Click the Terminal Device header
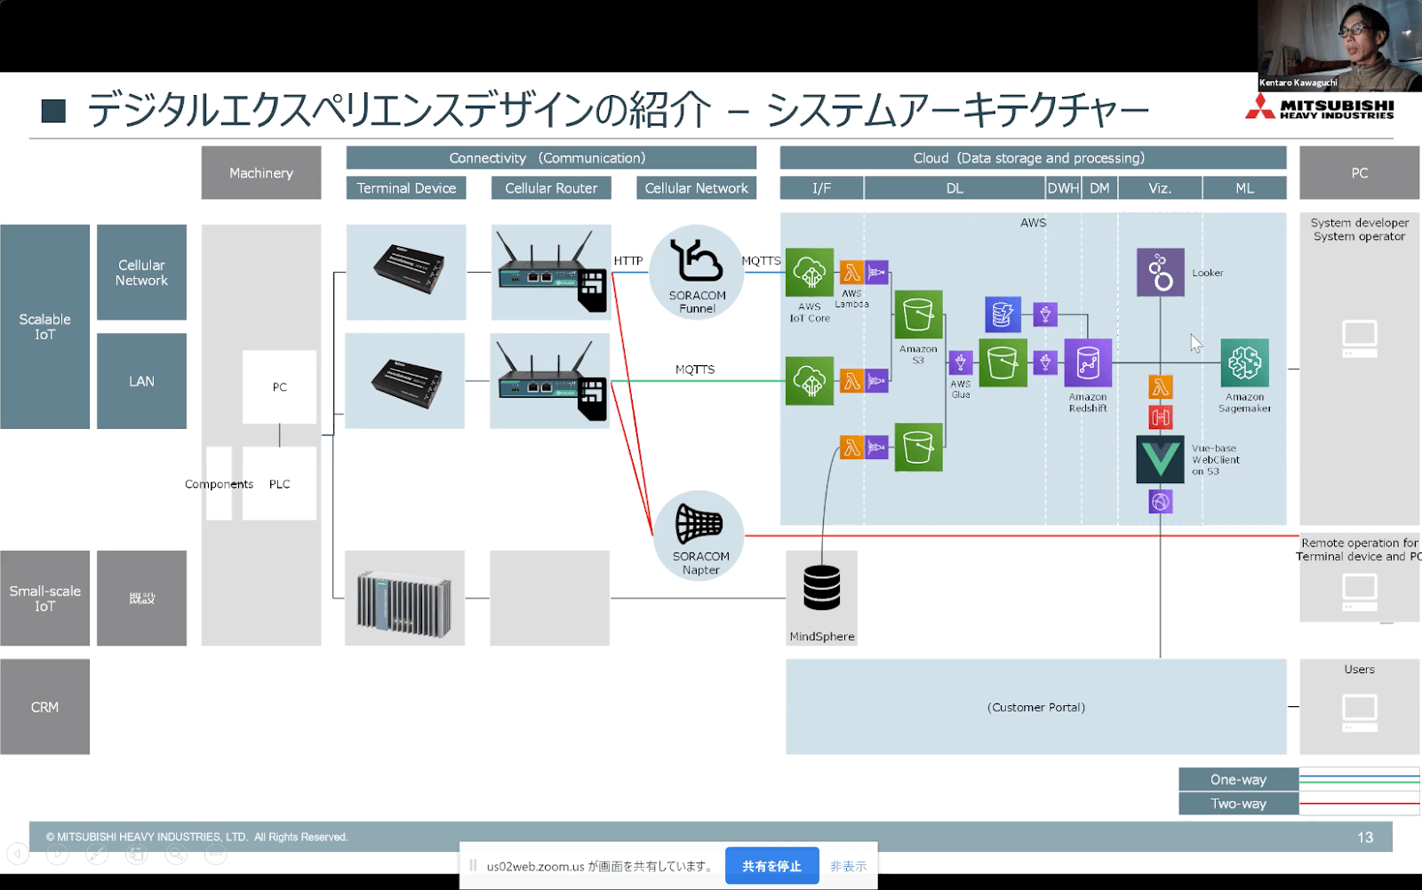This screenshot has width=1422, height=890. (406, 188)
